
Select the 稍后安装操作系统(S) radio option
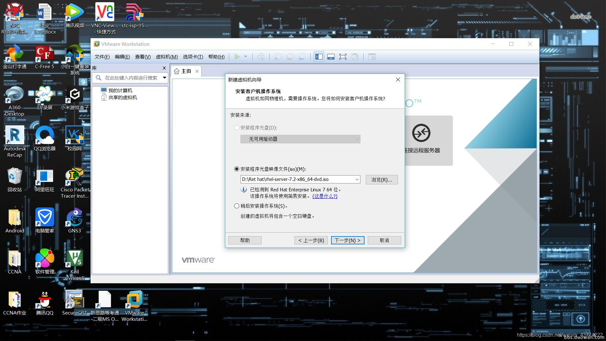(236, 206)
